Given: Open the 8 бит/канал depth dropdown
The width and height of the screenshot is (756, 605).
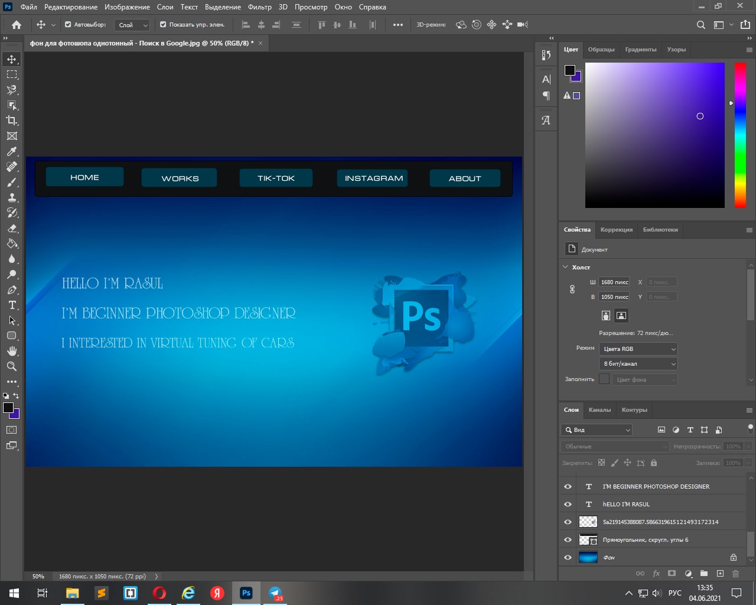Looking at the screenshot, I should 638,364.
